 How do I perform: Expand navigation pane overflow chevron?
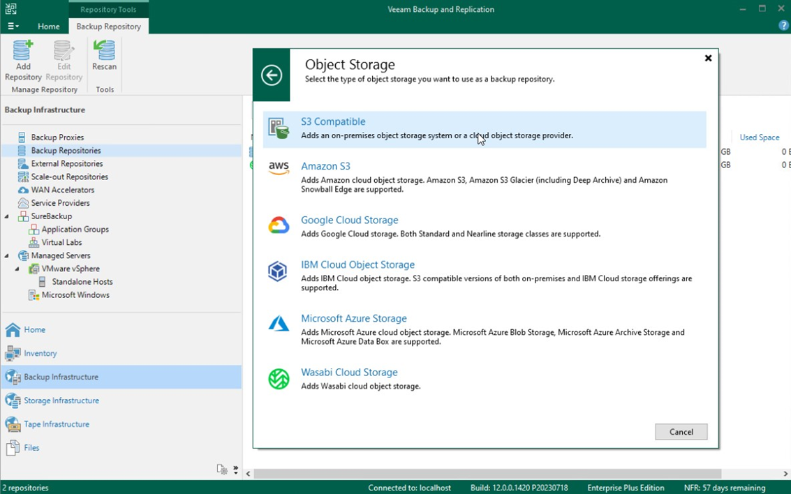(x=235, y=470)
